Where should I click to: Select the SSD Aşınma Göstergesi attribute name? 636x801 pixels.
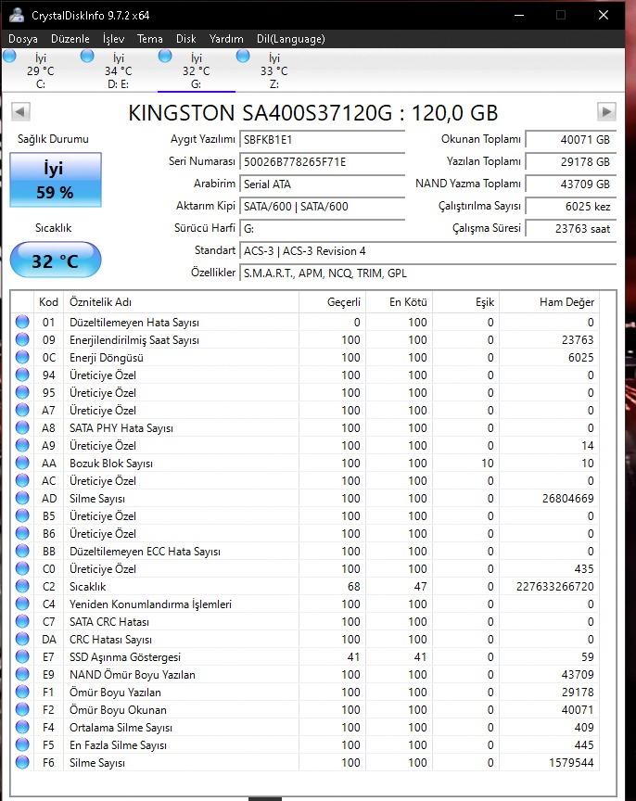click(125, 657)
